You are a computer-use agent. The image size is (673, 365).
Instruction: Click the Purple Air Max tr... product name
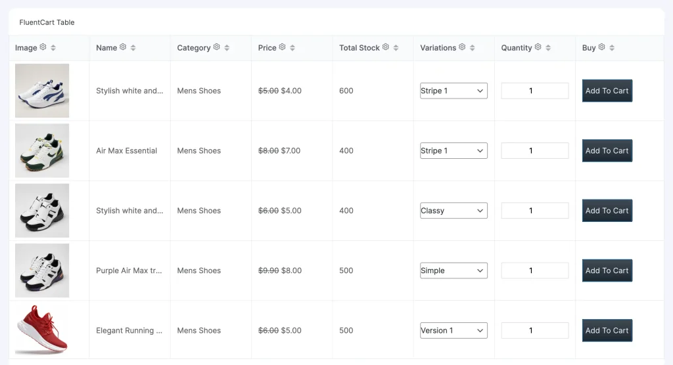pos(129,270)
